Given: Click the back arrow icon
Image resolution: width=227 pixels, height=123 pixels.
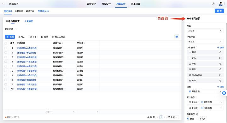Looking at the screenshot, I should (x=3, y=4).
